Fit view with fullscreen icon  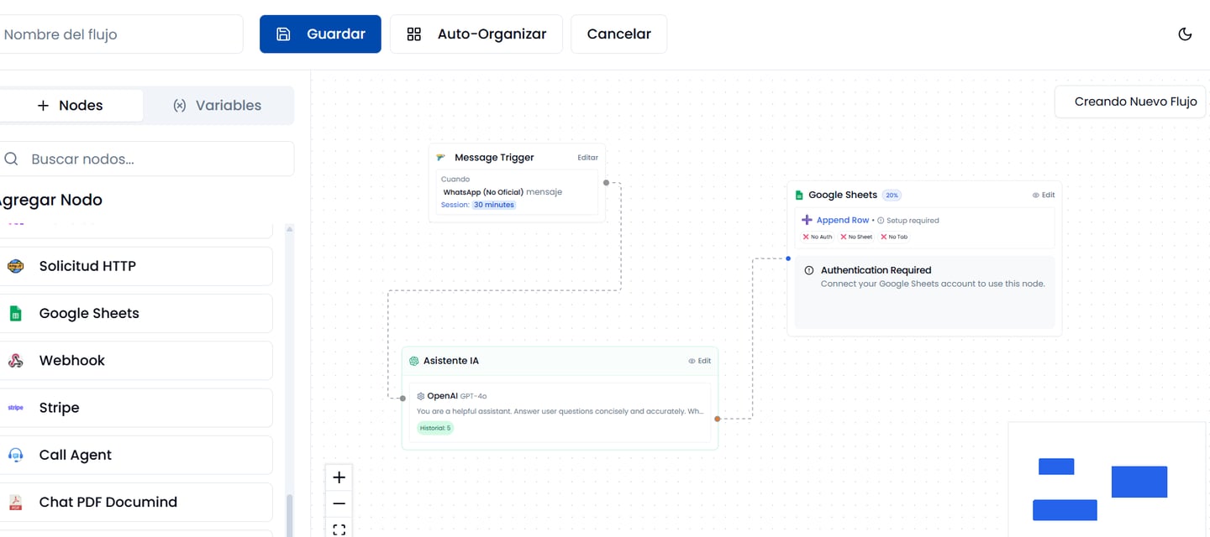(339, 529)
